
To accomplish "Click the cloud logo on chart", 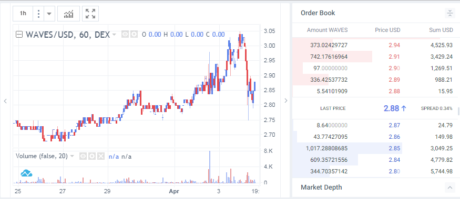I will pos(26,173).
